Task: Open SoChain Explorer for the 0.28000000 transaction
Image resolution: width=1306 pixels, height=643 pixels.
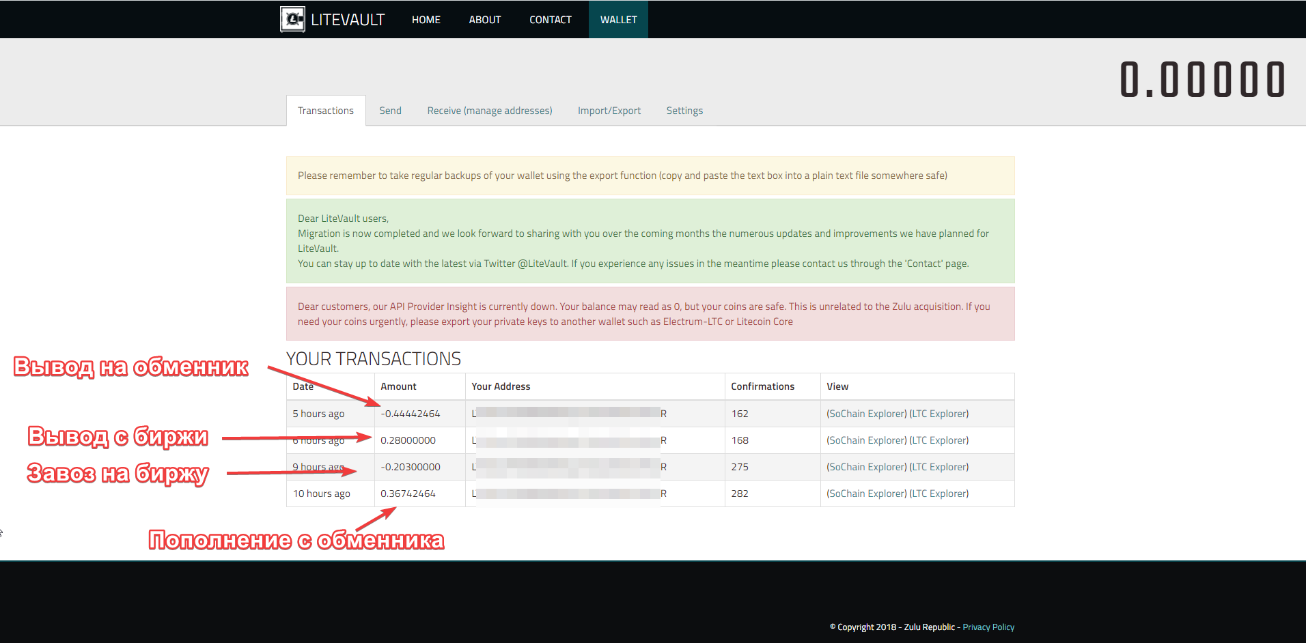Action: tap(866, 440)
